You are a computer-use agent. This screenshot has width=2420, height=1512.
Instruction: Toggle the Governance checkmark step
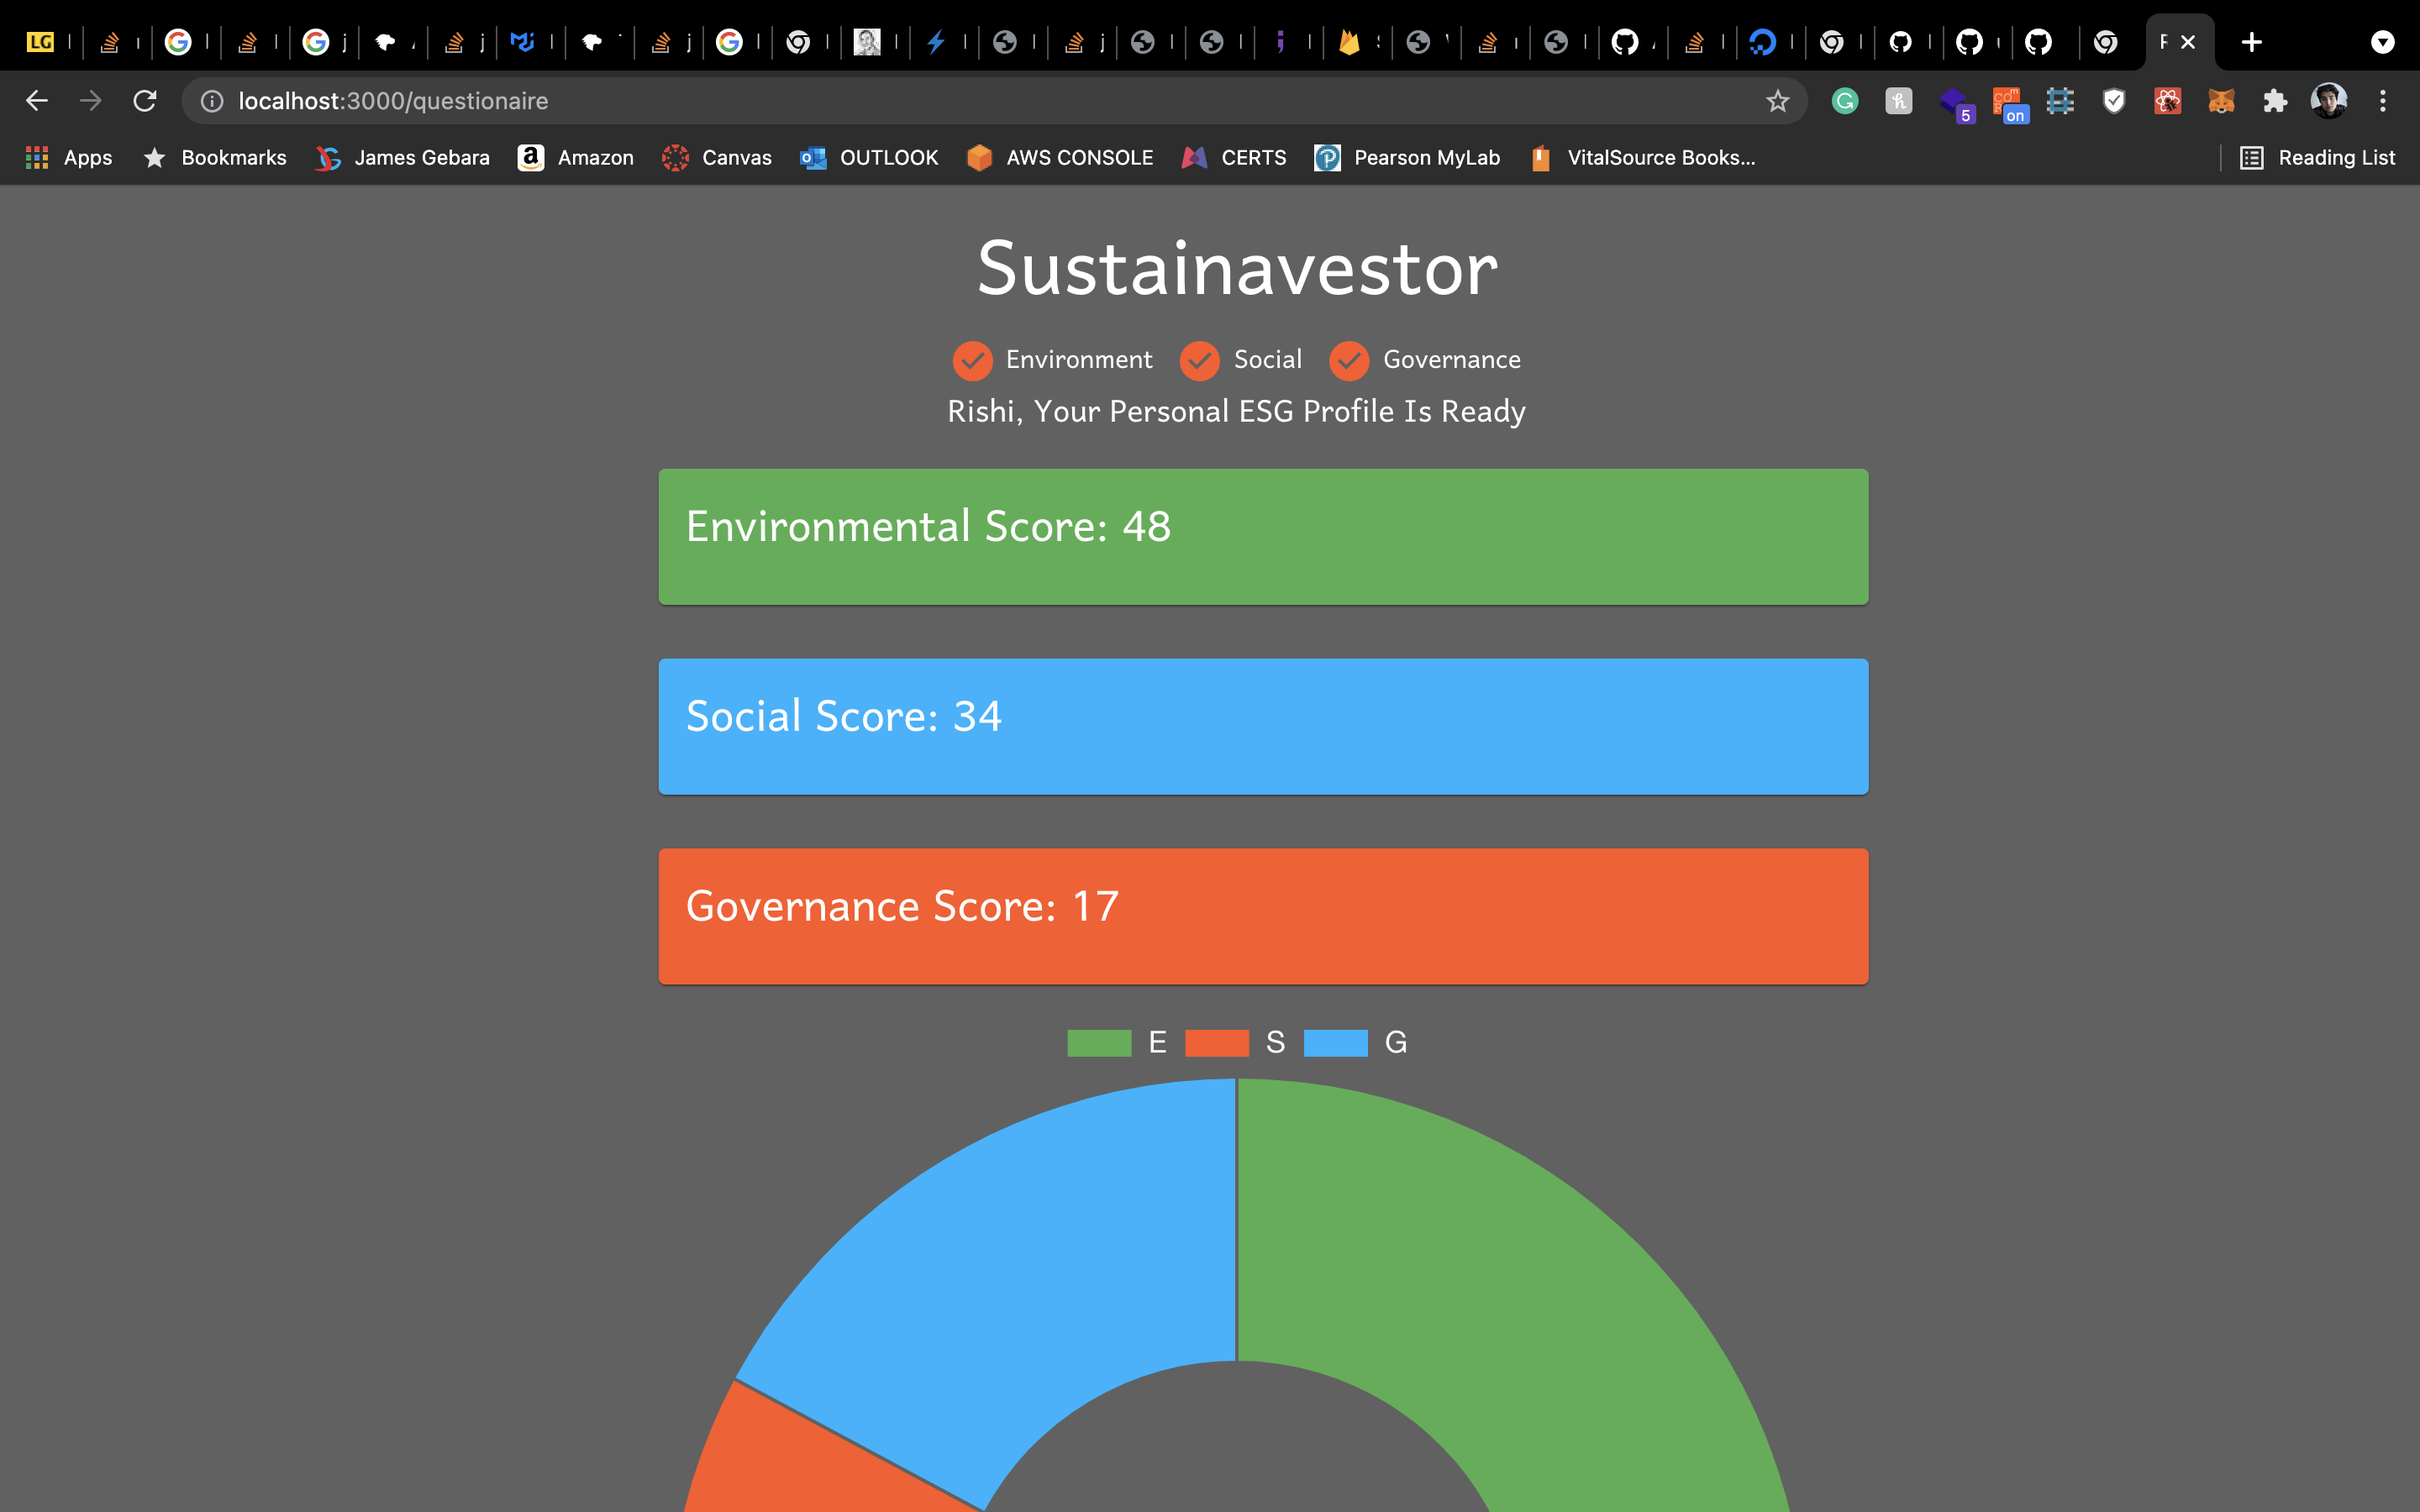[x=1348, y=360]
